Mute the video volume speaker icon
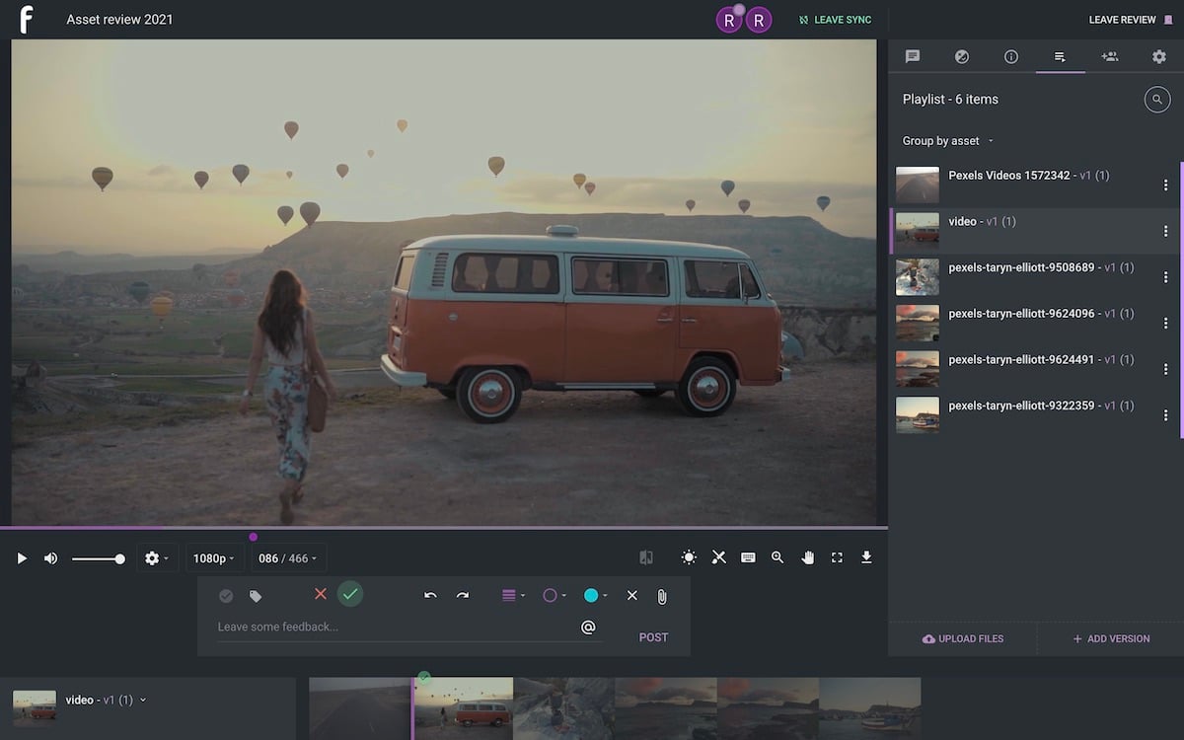 50,558
